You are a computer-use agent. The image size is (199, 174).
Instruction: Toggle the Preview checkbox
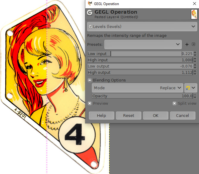point(90,104)
